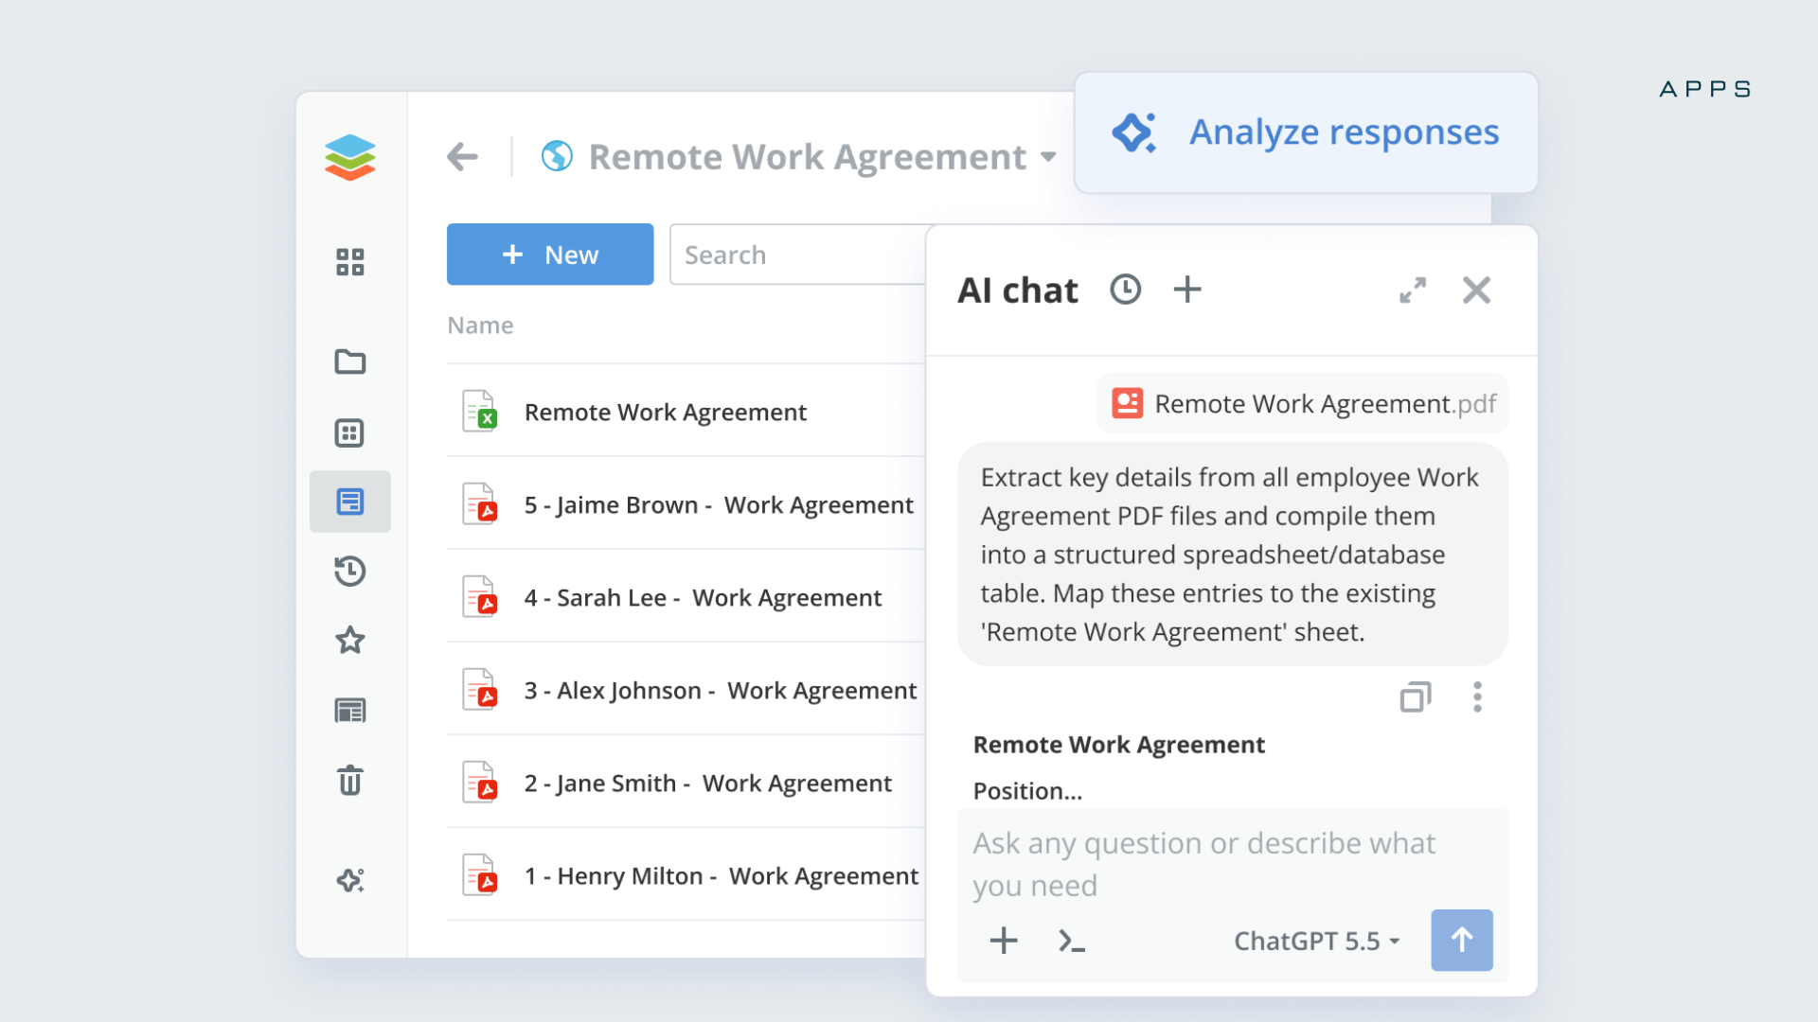Image resolution: width=1818 pixels, height=1022 pixels.
Task: Open the recent history icon in sidebar
Action: click(x=349, y=571)
